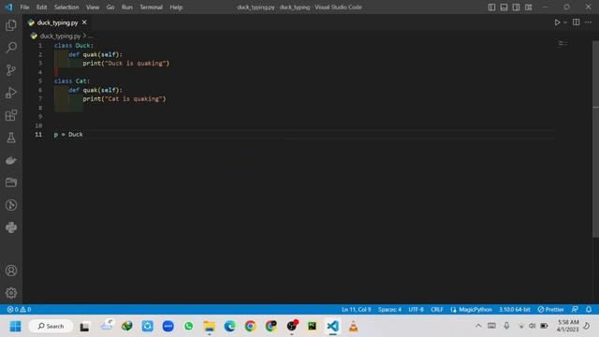Change indentation via Spaces: 4

[x=389, y=309]
